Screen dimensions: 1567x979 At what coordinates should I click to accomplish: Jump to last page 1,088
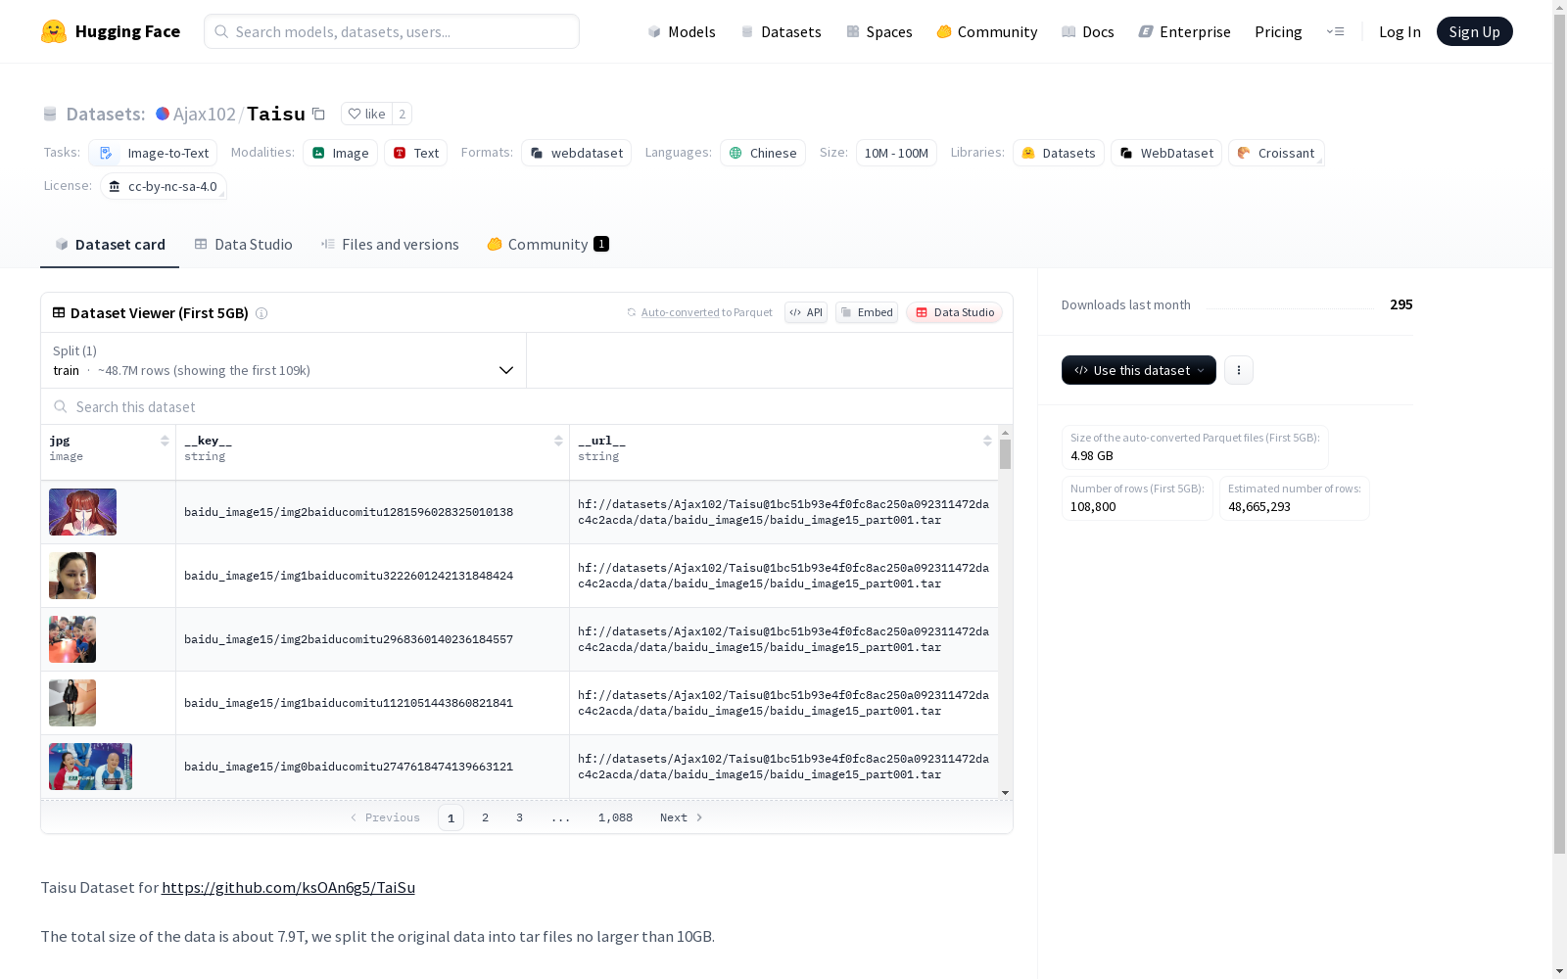(x=615, y=817)
